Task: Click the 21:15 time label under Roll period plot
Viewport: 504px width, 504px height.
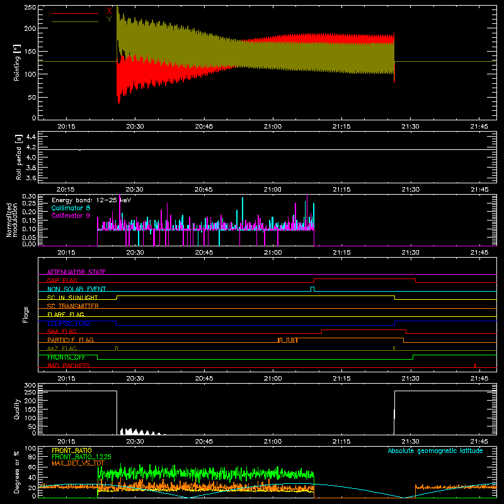Action: 341,190
